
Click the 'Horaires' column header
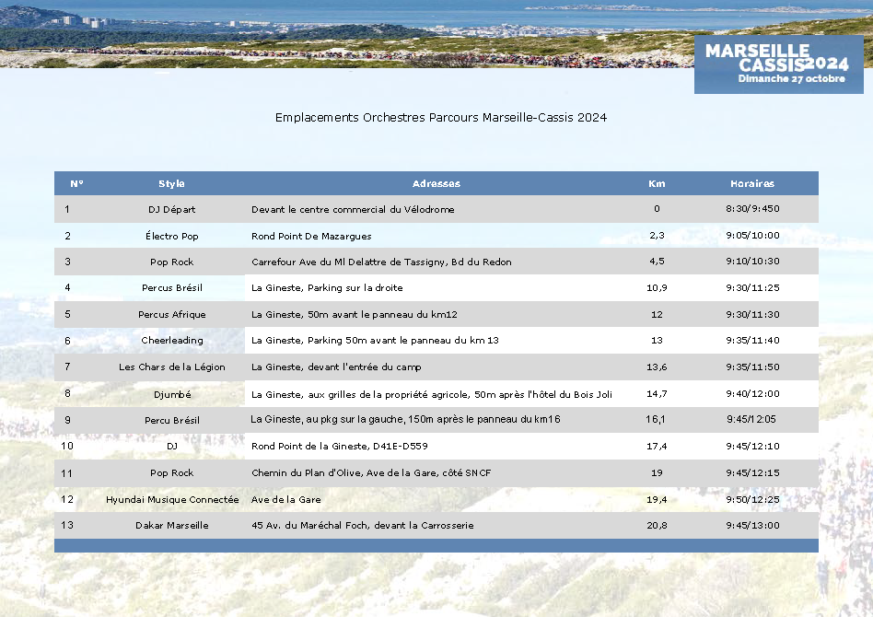[x=752, y=183]
